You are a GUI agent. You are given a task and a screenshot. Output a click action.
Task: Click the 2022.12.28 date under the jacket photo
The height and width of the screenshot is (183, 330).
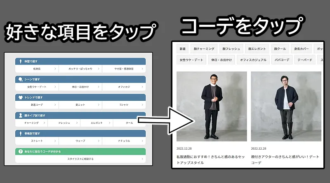259,148
